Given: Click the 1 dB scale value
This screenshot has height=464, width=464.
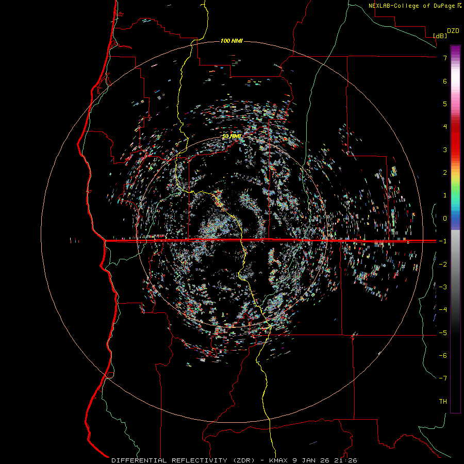Looking at the screenshot, I should (445, 195).
